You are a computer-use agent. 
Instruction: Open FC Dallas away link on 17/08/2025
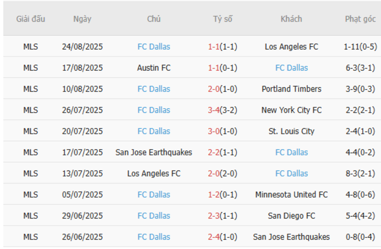click(x=291, y=68)
